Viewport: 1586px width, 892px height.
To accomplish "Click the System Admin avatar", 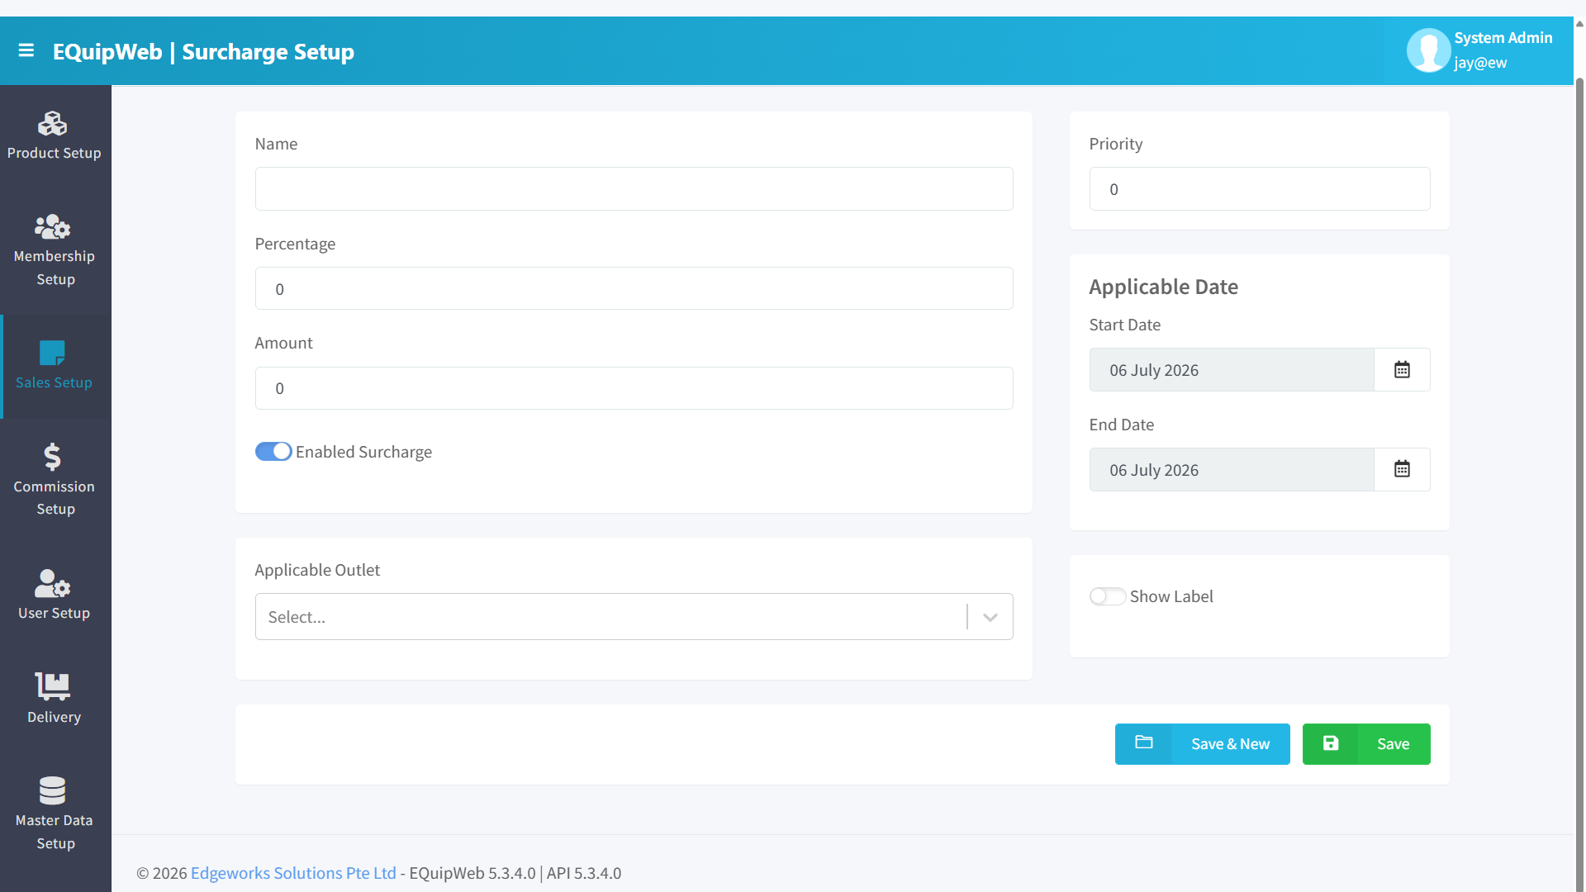I will click(x=1428, y=50).
